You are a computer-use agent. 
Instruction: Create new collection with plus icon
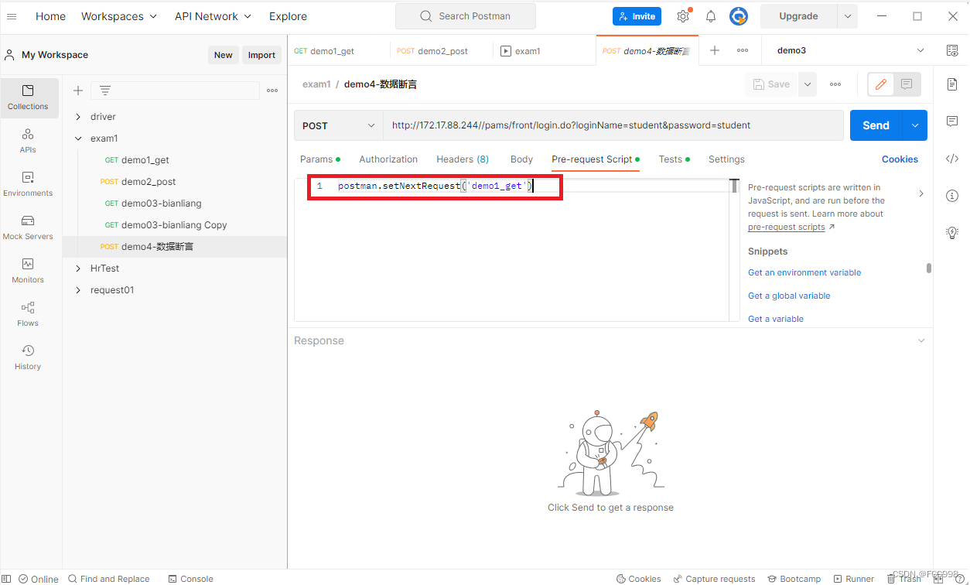pos(78,91)
